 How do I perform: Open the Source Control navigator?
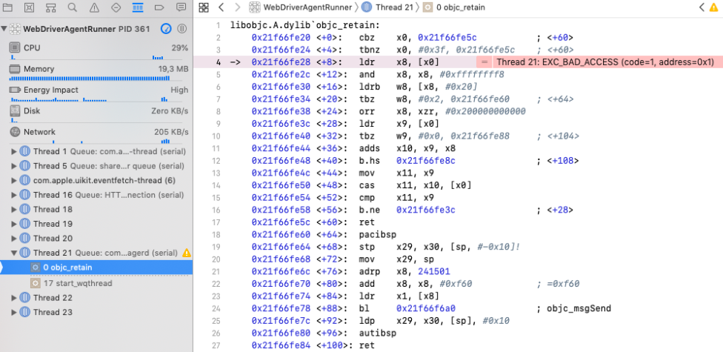(29, 7)
